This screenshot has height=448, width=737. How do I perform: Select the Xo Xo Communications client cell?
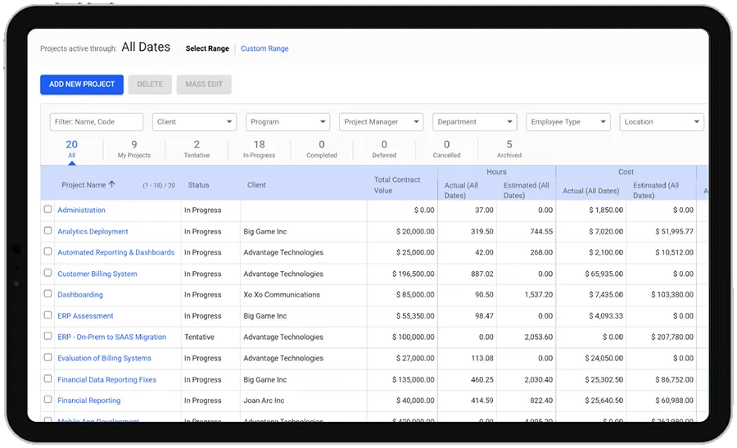tap(303, 295)
